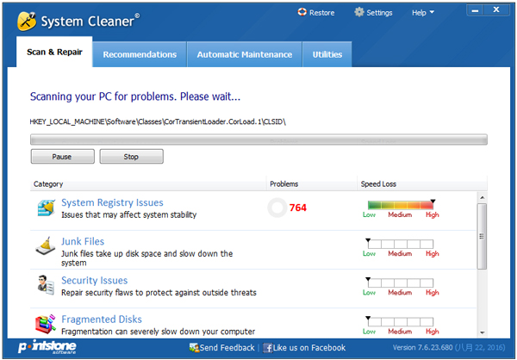Switch to the Scan & Repair tab
This screenshot has height=360, width=517.
tap(54, 52)
